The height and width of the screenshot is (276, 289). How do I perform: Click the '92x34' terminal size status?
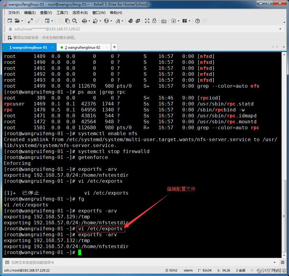(205, 270)
